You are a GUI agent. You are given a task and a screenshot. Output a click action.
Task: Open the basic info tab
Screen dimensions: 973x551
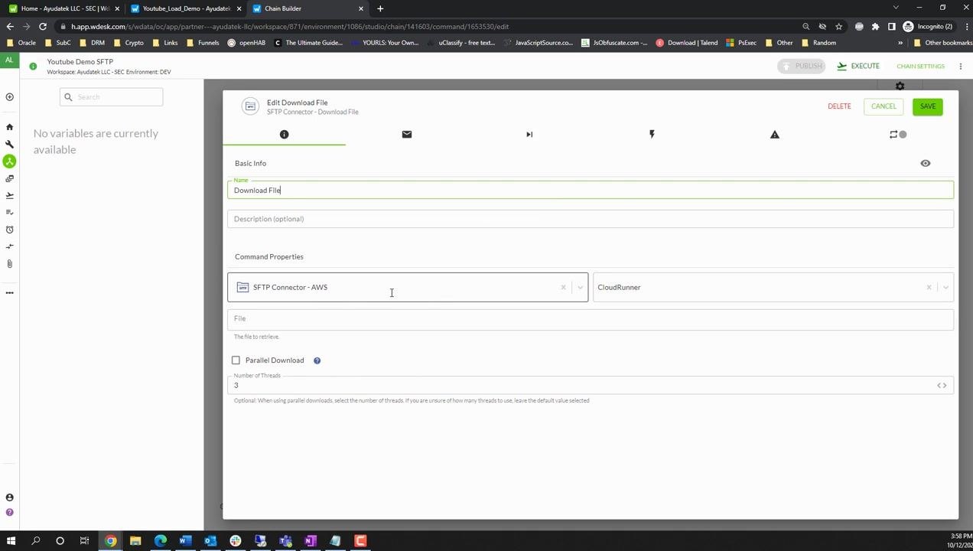point(284,135)
